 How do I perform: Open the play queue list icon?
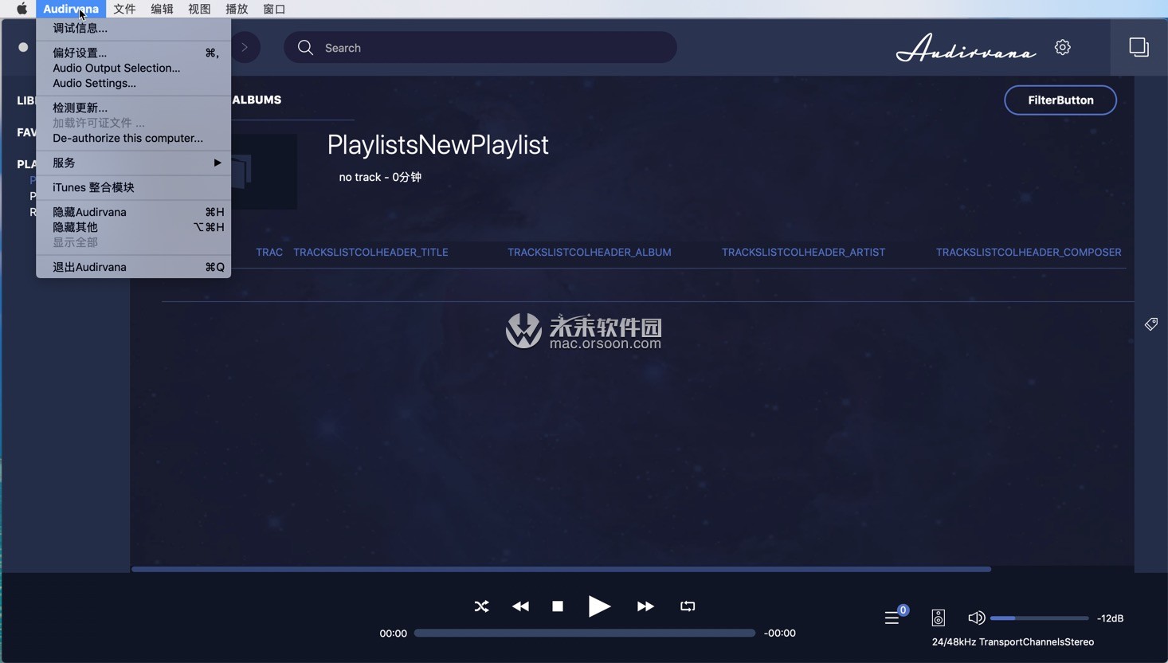pos(892,618)
